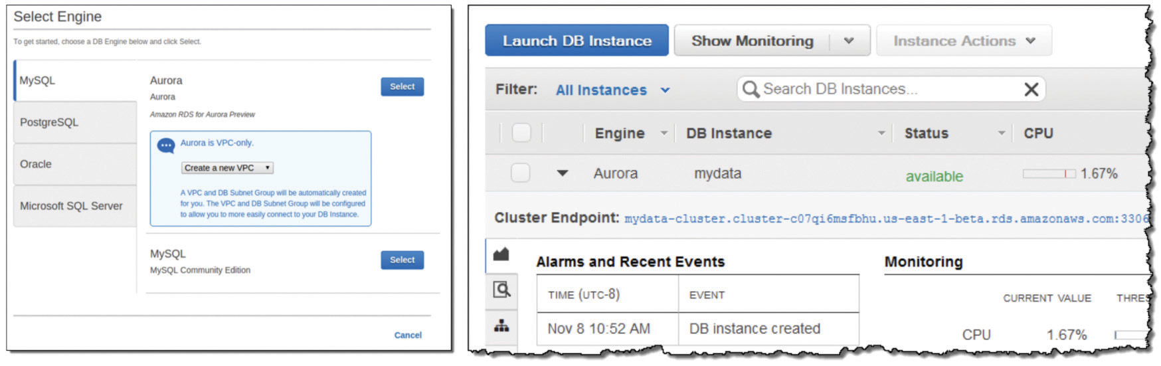The height and width of the screenshot is (366, 1161).
Task: Open the Create a new VPC dropdown
Action: (227, 168)
